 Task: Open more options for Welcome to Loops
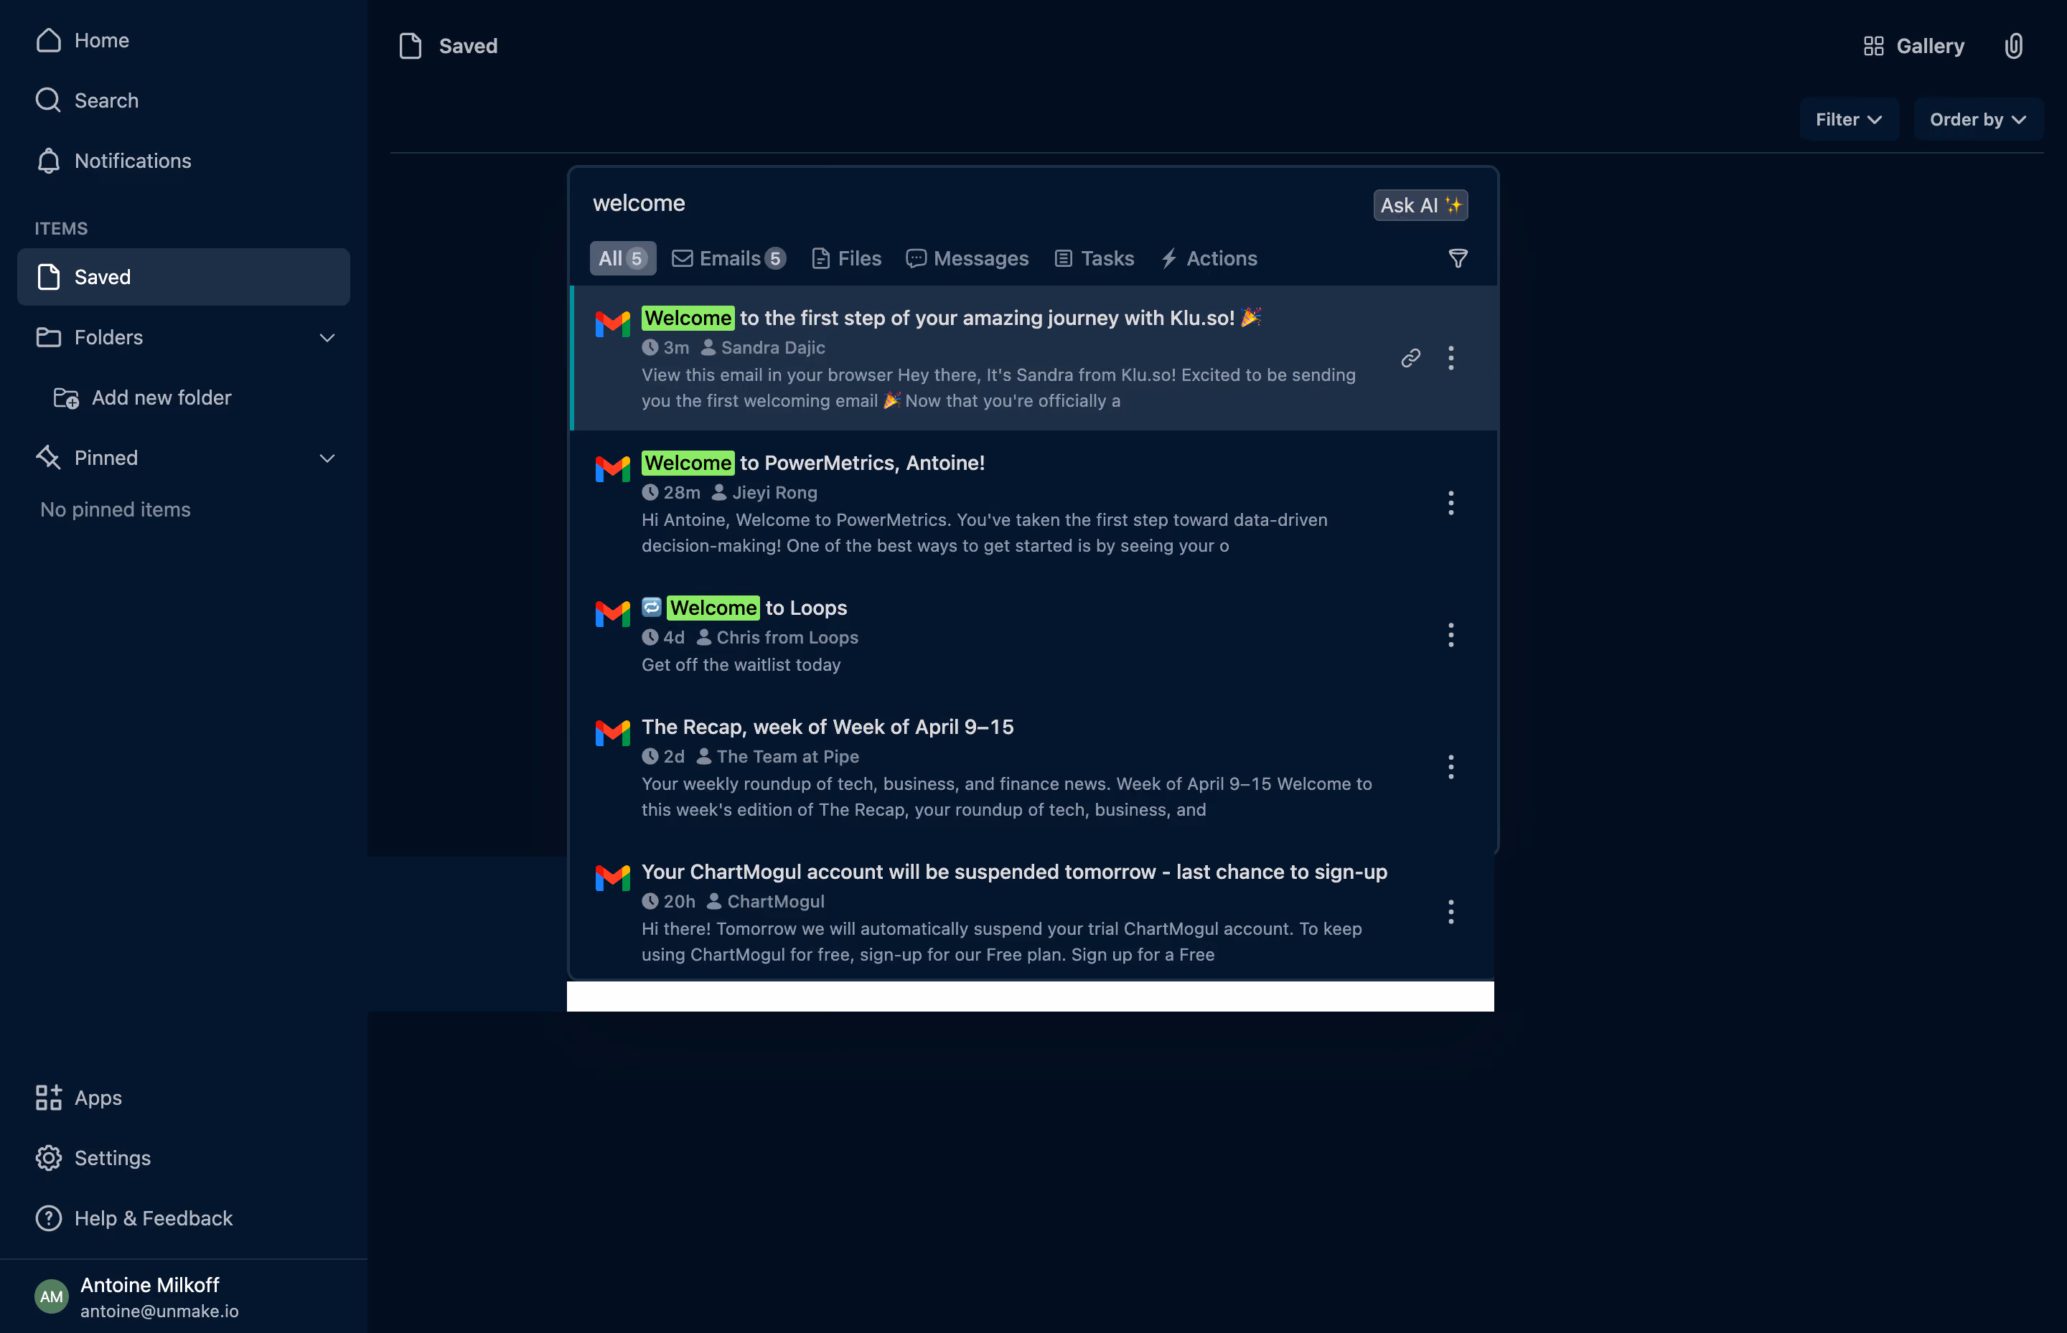(1451, 636)
